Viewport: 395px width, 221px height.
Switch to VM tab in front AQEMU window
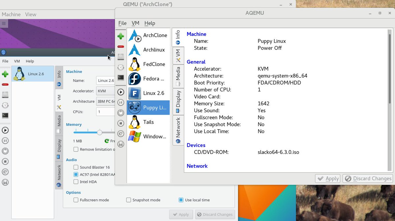coord(178,55)
